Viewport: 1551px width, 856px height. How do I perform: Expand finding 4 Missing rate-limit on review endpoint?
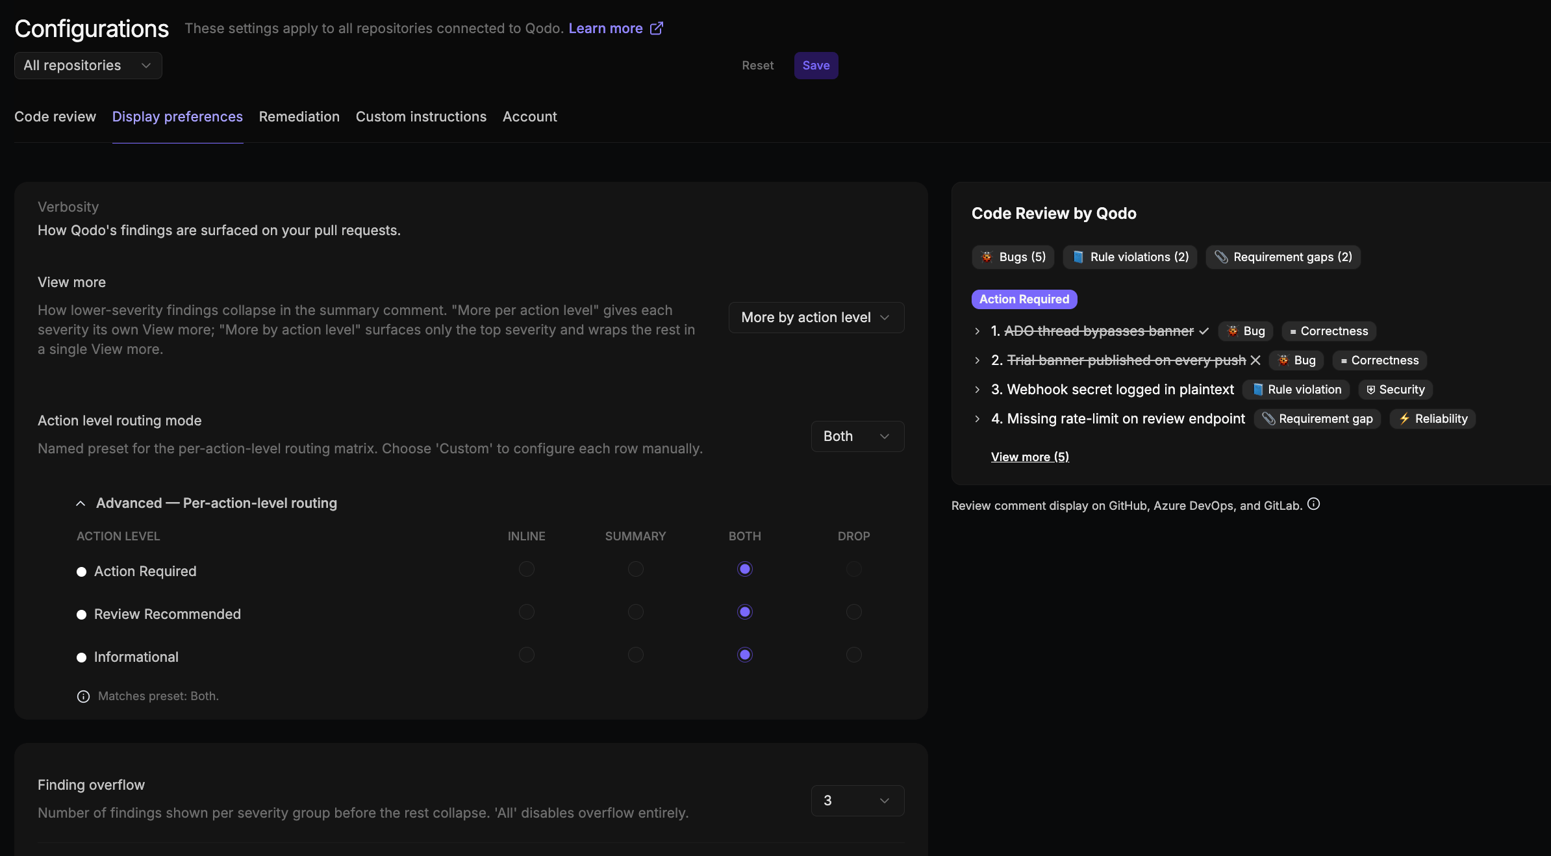[x=977, y=419]
